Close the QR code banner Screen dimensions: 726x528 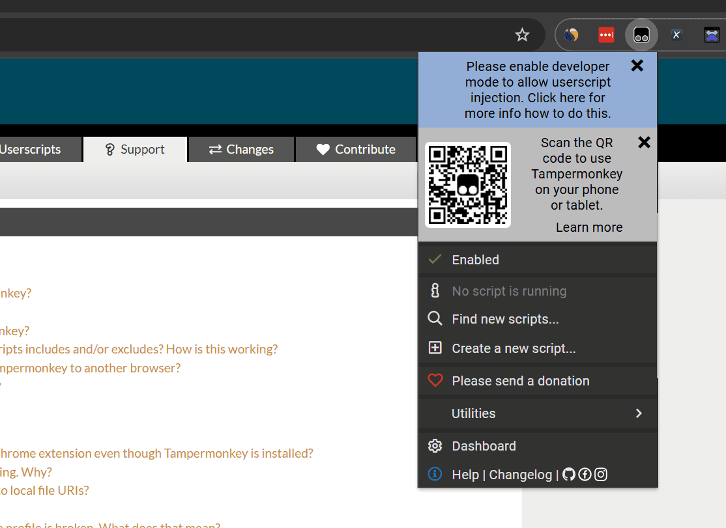tap(644, 143)
